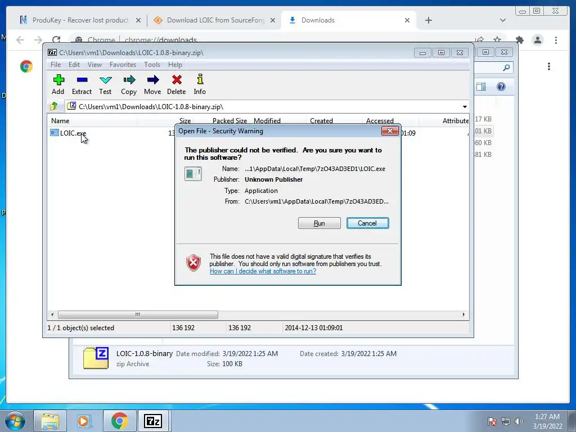This screenshot has height=432, width=576.
Task: Open the File menu in 7-Zip
Action: (56, 65)
